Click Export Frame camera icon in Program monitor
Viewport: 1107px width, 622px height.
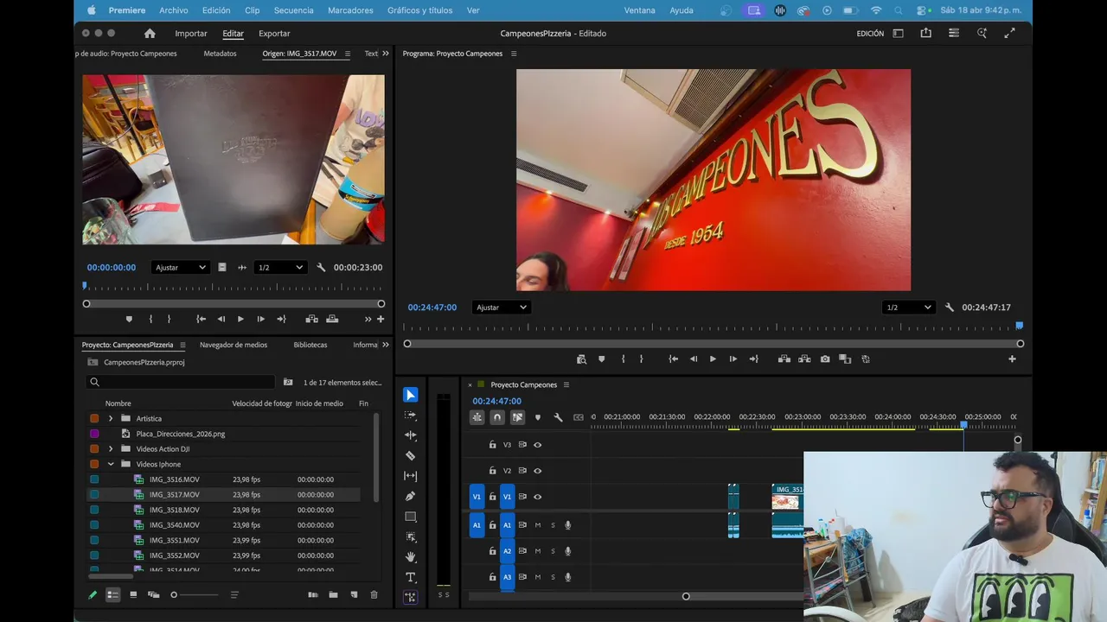click(825, 359)
